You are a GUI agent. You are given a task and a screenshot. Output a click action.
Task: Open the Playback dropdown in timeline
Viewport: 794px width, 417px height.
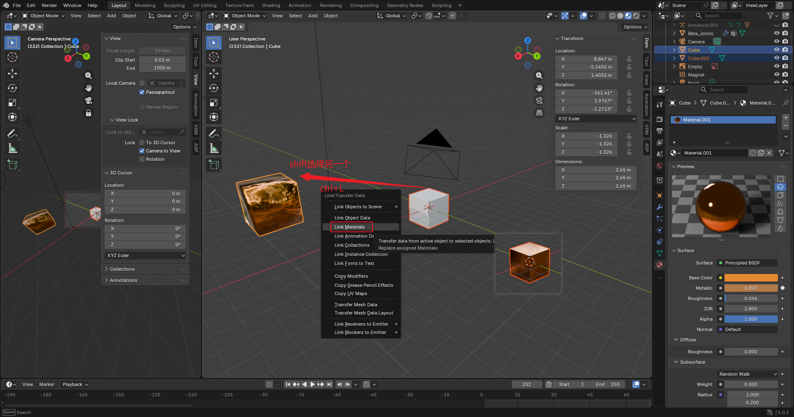75,384
